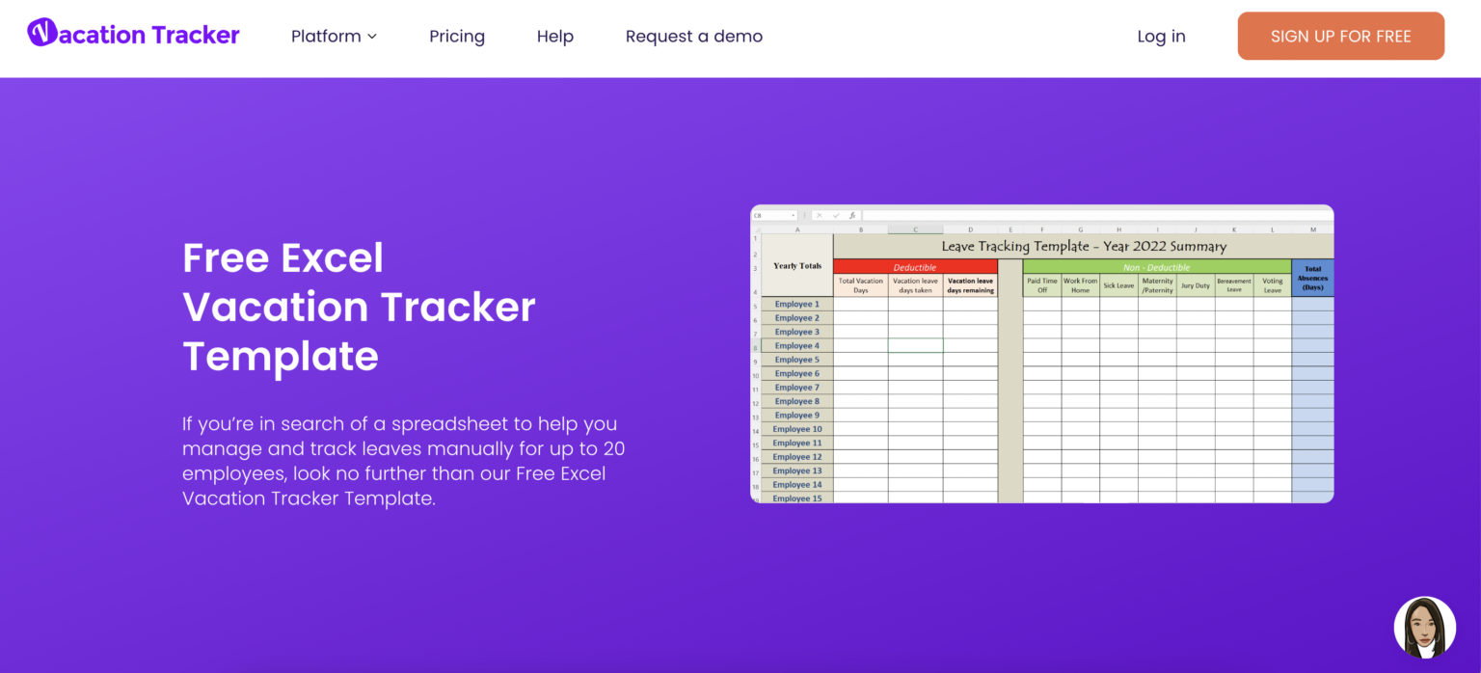Click the 'Total Absences (Days)' column header
1481x673 pixels.
[x=1312, y=278]
